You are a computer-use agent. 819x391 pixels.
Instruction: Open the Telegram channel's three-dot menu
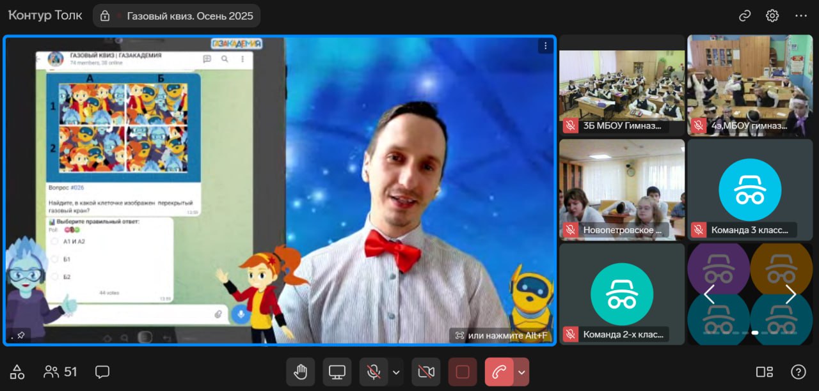point(243,59)
